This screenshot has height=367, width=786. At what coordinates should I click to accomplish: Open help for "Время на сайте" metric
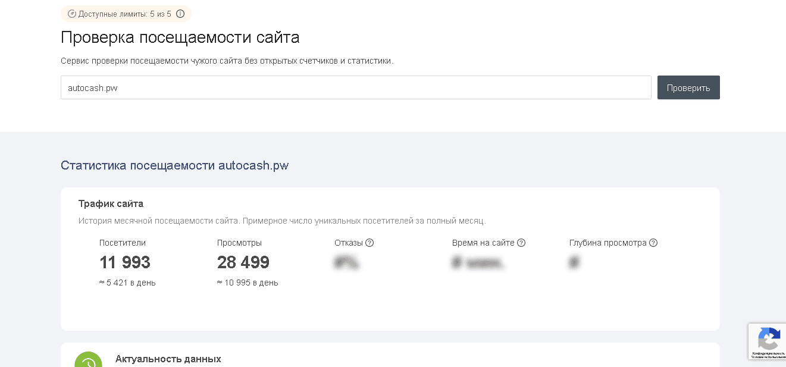point(522,242)
